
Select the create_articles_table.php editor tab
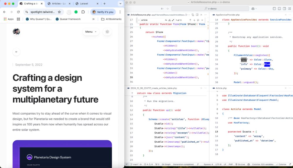154,88
